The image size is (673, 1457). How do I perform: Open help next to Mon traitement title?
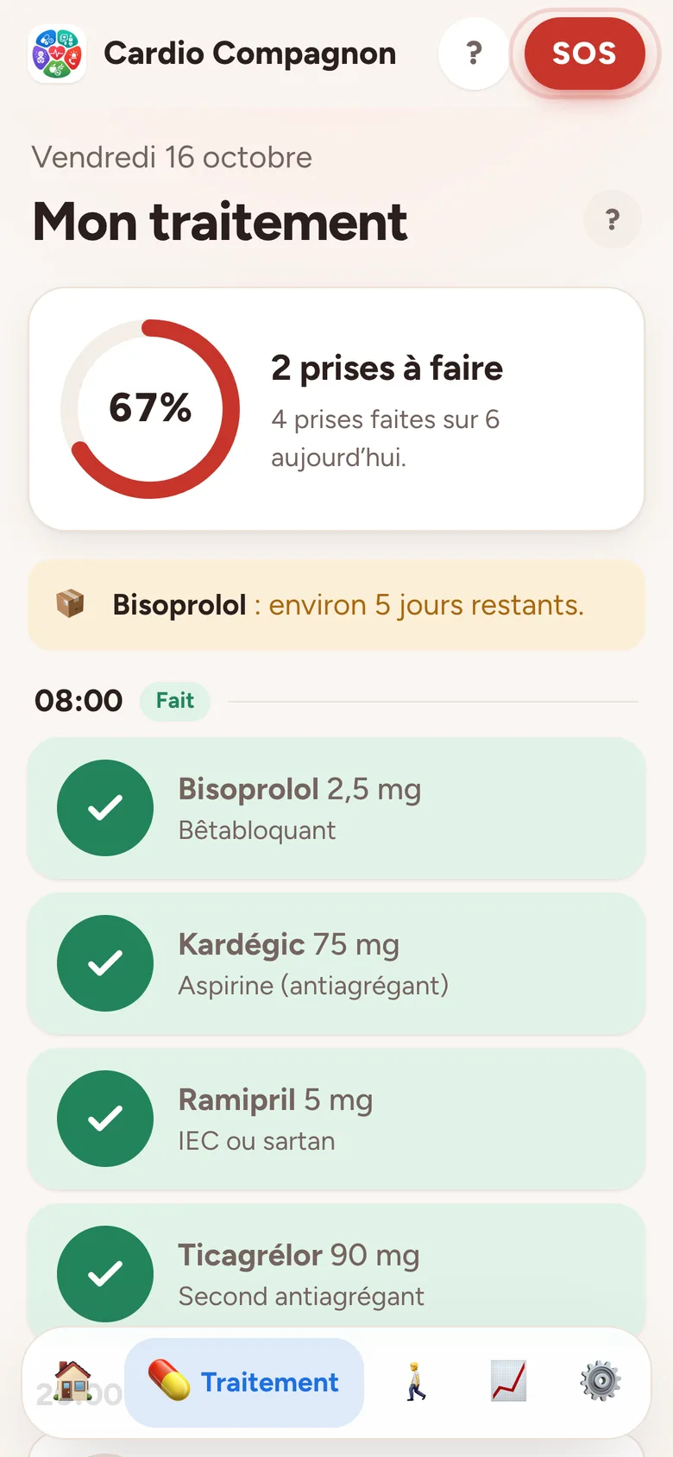point(613,219)
